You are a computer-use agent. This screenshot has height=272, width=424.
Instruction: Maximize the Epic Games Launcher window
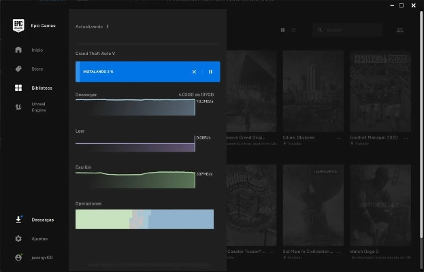(402, 5)
